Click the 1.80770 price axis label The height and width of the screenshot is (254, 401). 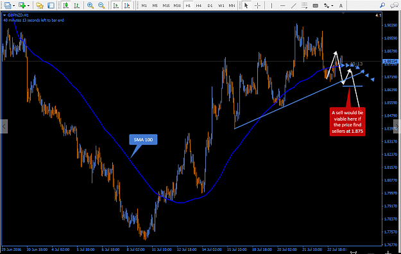click(391, 180)
